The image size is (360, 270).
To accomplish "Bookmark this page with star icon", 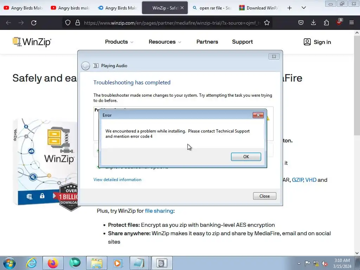I will [266, 23].
